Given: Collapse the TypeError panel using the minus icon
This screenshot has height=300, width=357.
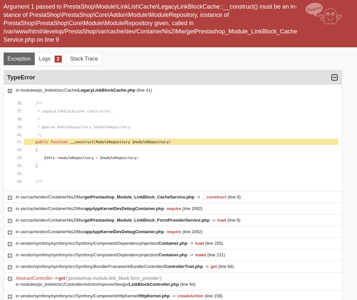Looking at the screenshot, I should coord(334,77).
